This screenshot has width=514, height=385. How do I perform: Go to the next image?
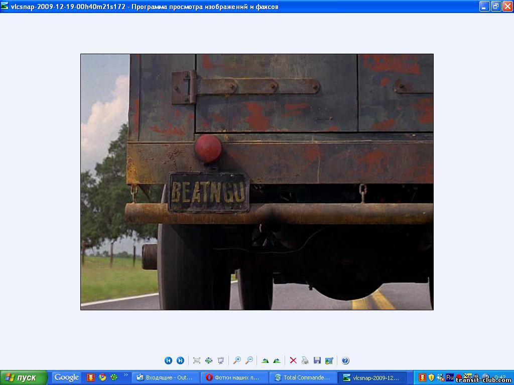[x=180, y=360]
